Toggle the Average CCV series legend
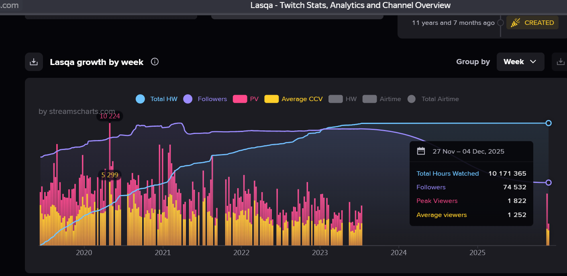The width and height of the screenshot is (567, 276). click(x=294, y=99)
